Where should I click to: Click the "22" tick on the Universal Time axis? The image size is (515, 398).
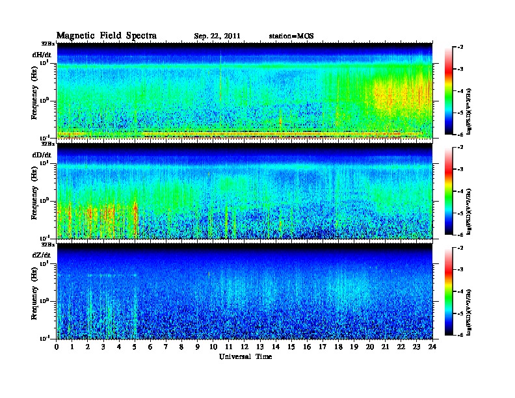[x=401, y=347]
